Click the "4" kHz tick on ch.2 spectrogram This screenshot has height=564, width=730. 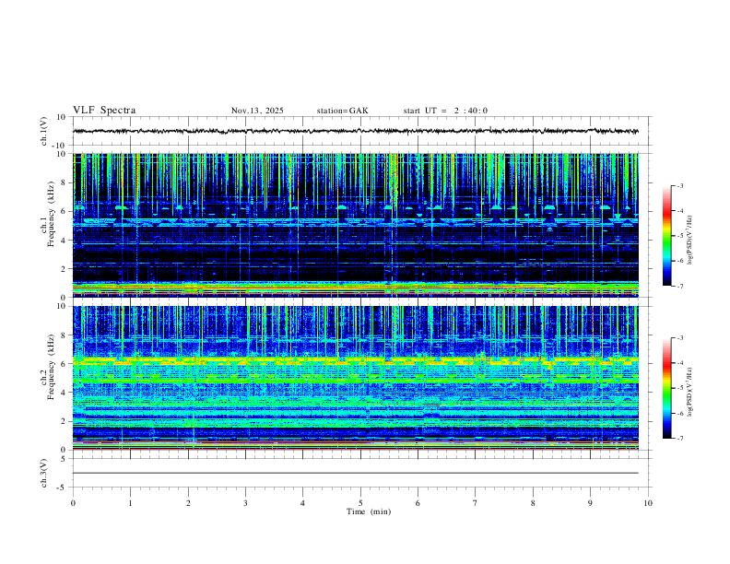click(x=65, y=393)
